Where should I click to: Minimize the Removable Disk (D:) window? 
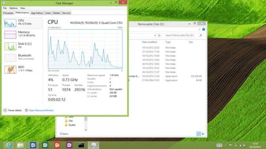(x=189, y=24)
